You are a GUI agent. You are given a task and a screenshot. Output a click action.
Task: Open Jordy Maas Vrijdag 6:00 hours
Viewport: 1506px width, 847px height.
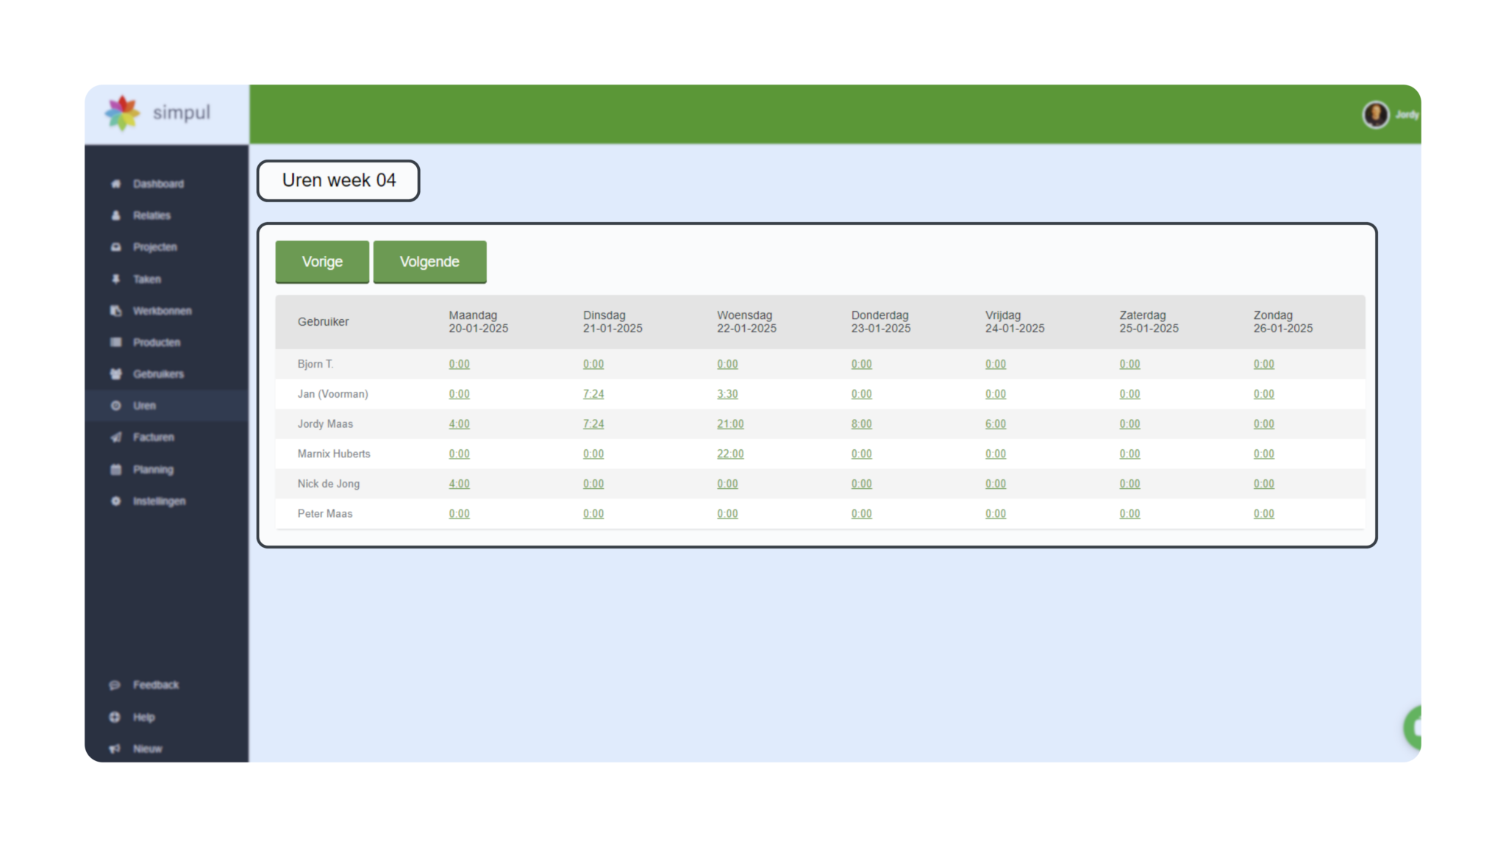[996, 424]
